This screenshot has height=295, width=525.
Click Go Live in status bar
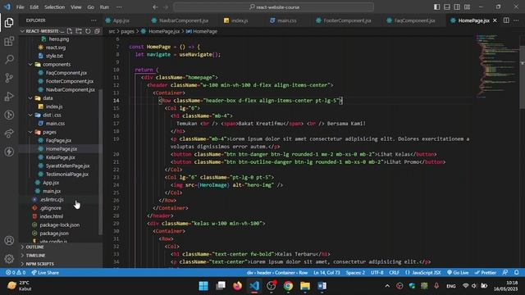point(458,273)
